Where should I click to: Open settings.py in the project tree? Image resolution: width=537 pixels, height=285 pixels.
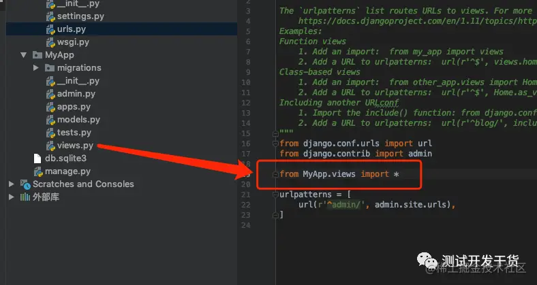tap(80, 16)
